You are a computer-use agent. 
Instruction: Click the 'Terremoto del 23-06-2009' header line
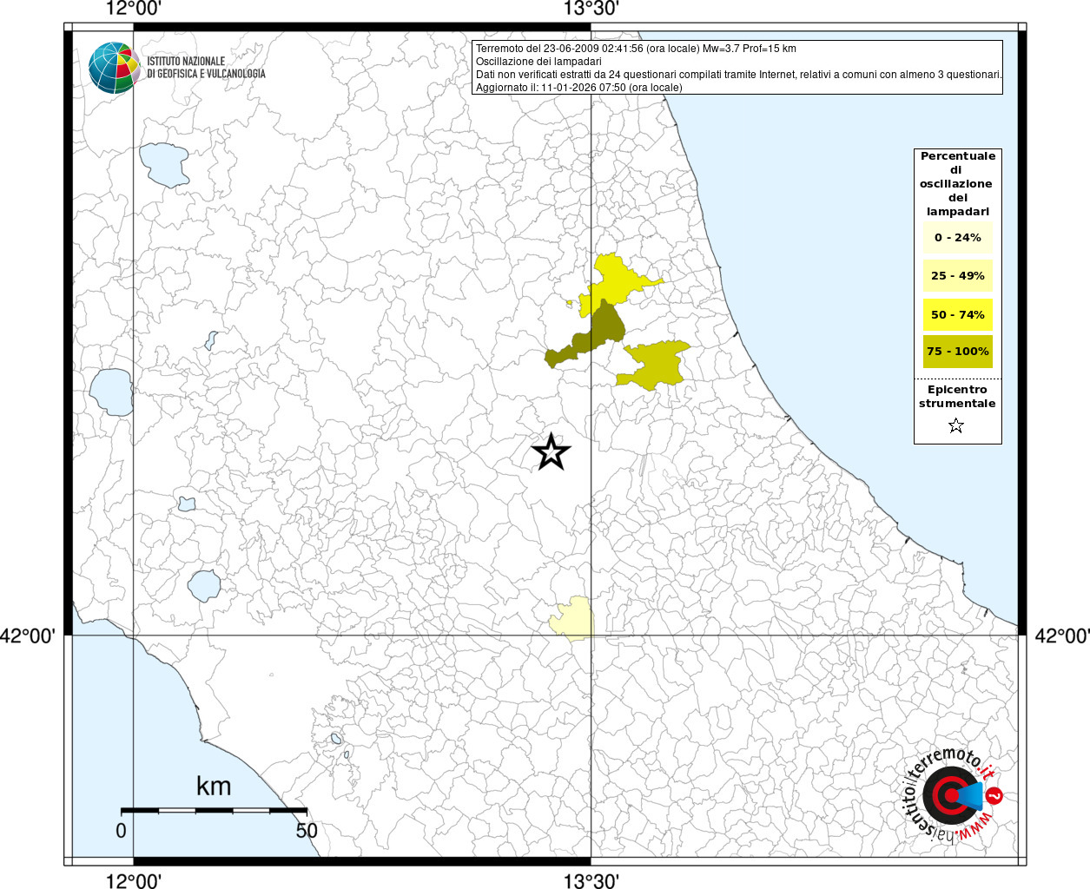pyautogui.click(x=636, y=49)
